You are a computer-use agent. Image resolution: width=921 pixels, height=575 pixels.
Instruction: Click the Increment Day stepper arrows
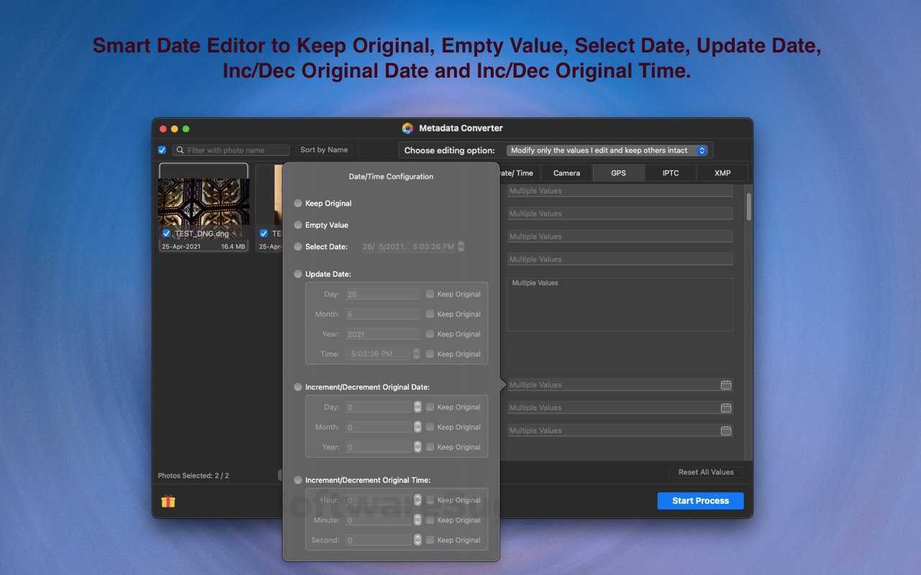pos(417,407)
